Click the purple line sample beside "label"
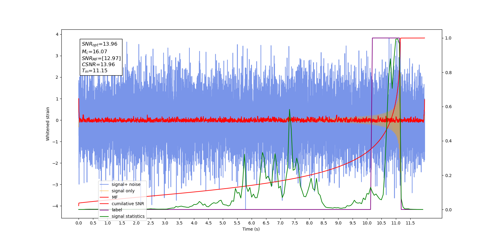 [104, 210]
